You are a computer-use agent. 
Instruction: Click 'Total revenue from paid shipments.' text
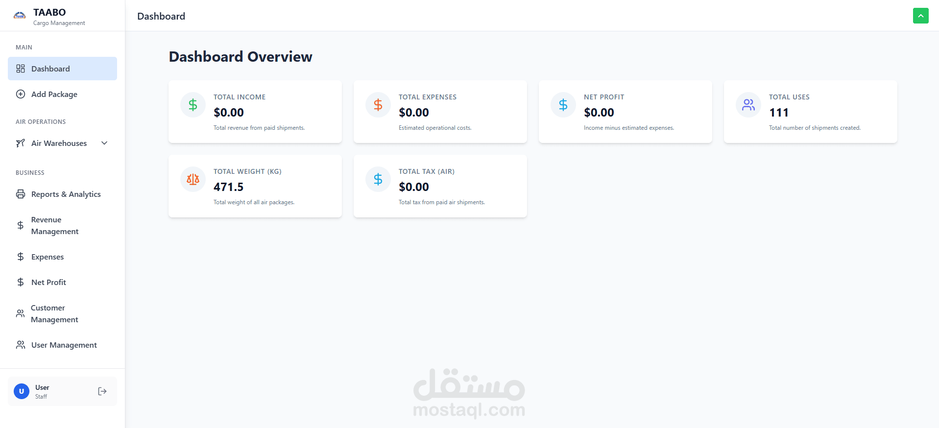click(259, 128)
